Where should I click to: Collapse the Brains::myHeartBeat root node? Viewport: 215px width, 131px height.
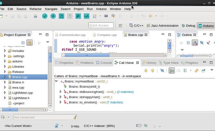pos(56,81)
